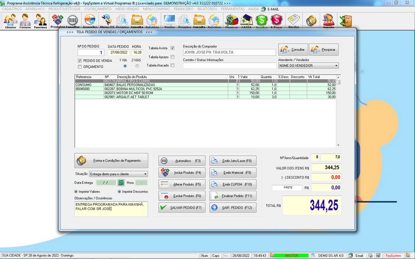Uncheck the Tabela Avista checkbox
415x259 pixels.
(x=173, y=48)
